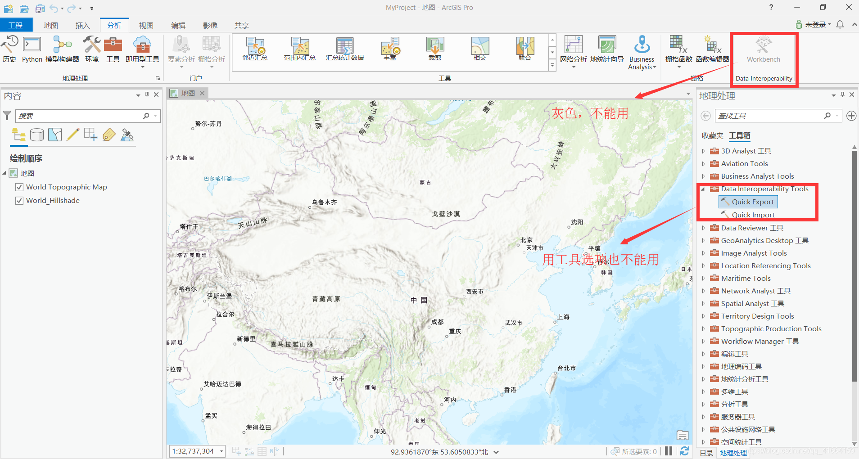Open the coordinate display format dropdown
The image size is (859, 459).
[496, 452]
